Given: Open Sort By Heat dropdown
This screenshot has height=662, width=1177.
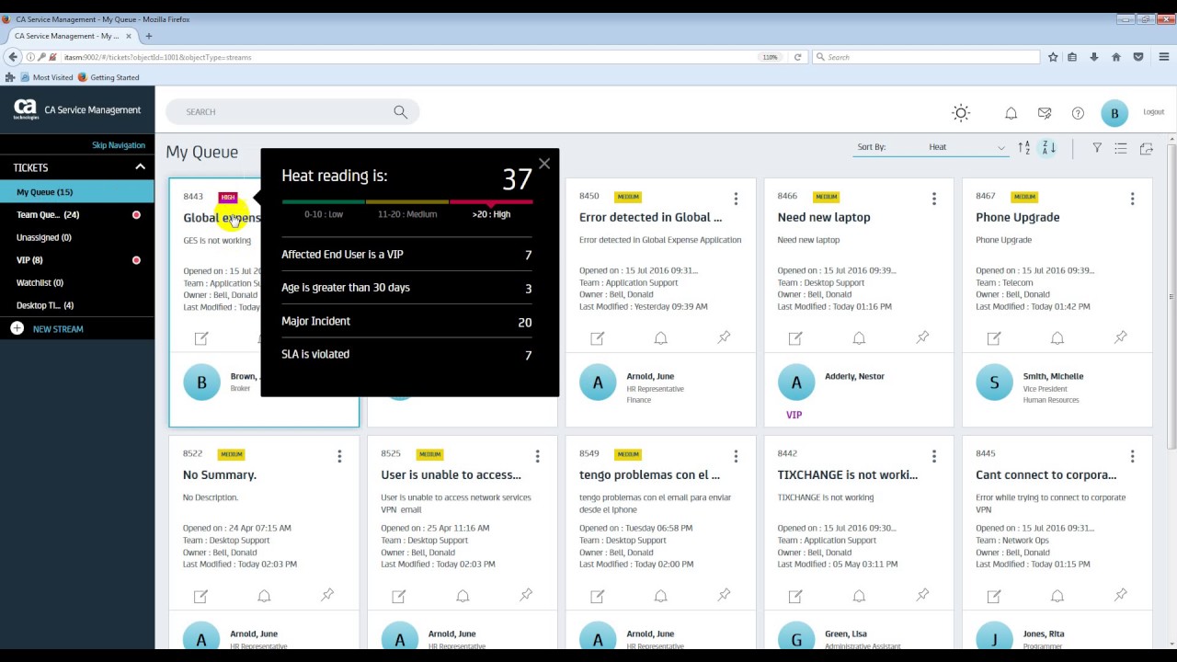Looking at the screenshot, I should [x=931, y=147].
